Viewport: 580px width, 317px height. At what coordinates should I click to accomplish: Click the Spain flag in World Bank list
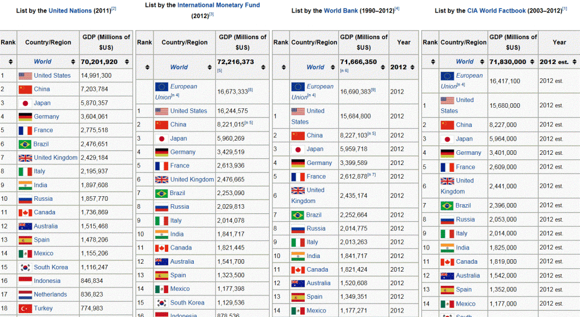[298, 297]
